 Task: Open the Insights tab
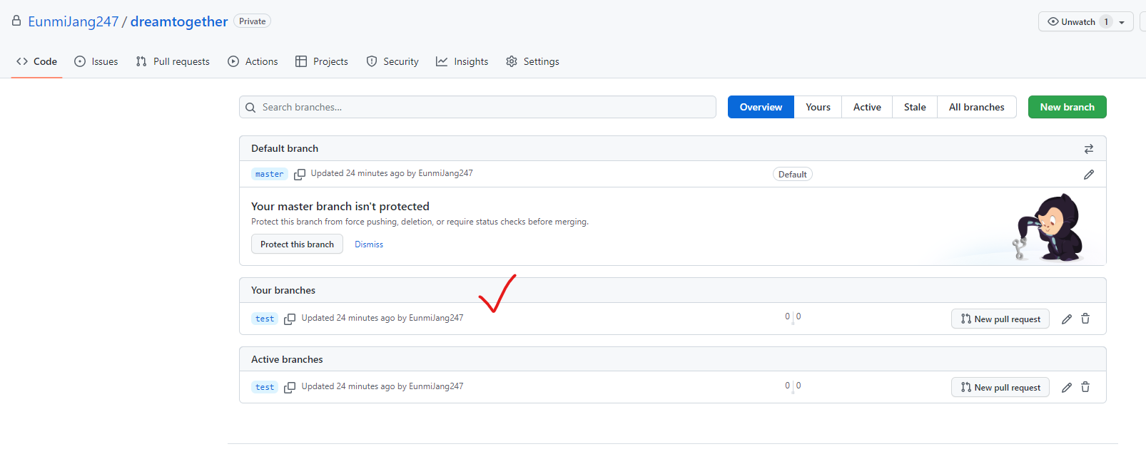[462, 61]
